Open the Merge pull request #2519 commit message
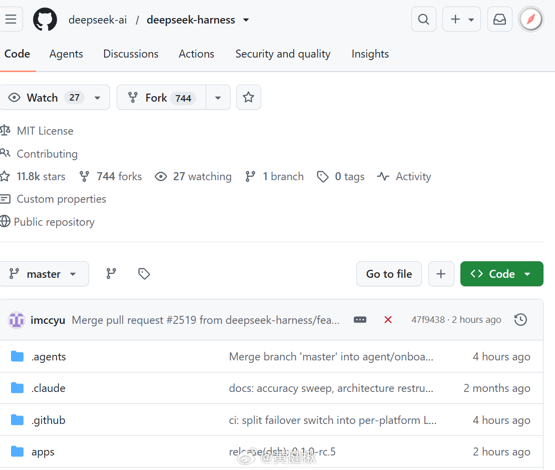 [205, 320]
